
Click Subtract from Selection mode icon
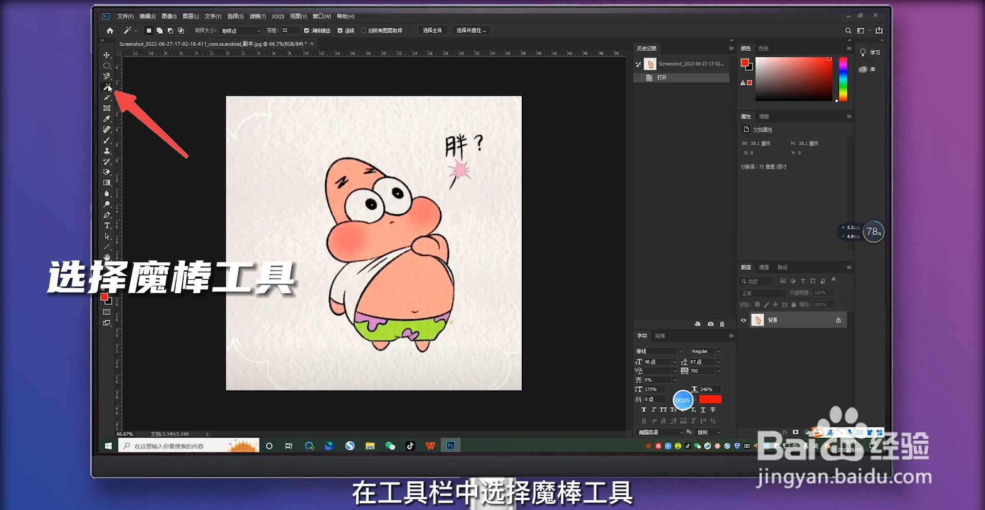pos(170,31)
